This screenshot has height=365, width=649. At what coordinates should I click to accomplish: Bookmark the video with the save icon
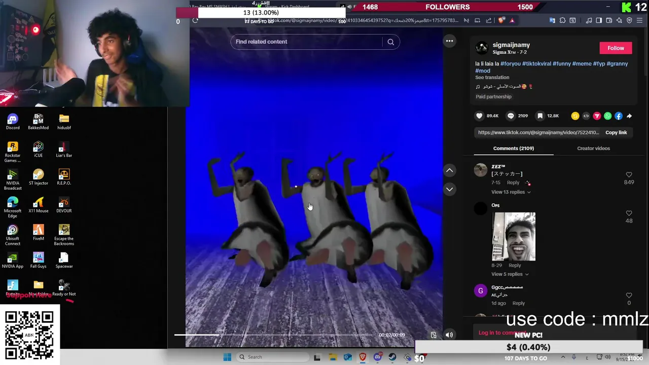point(540,116)
